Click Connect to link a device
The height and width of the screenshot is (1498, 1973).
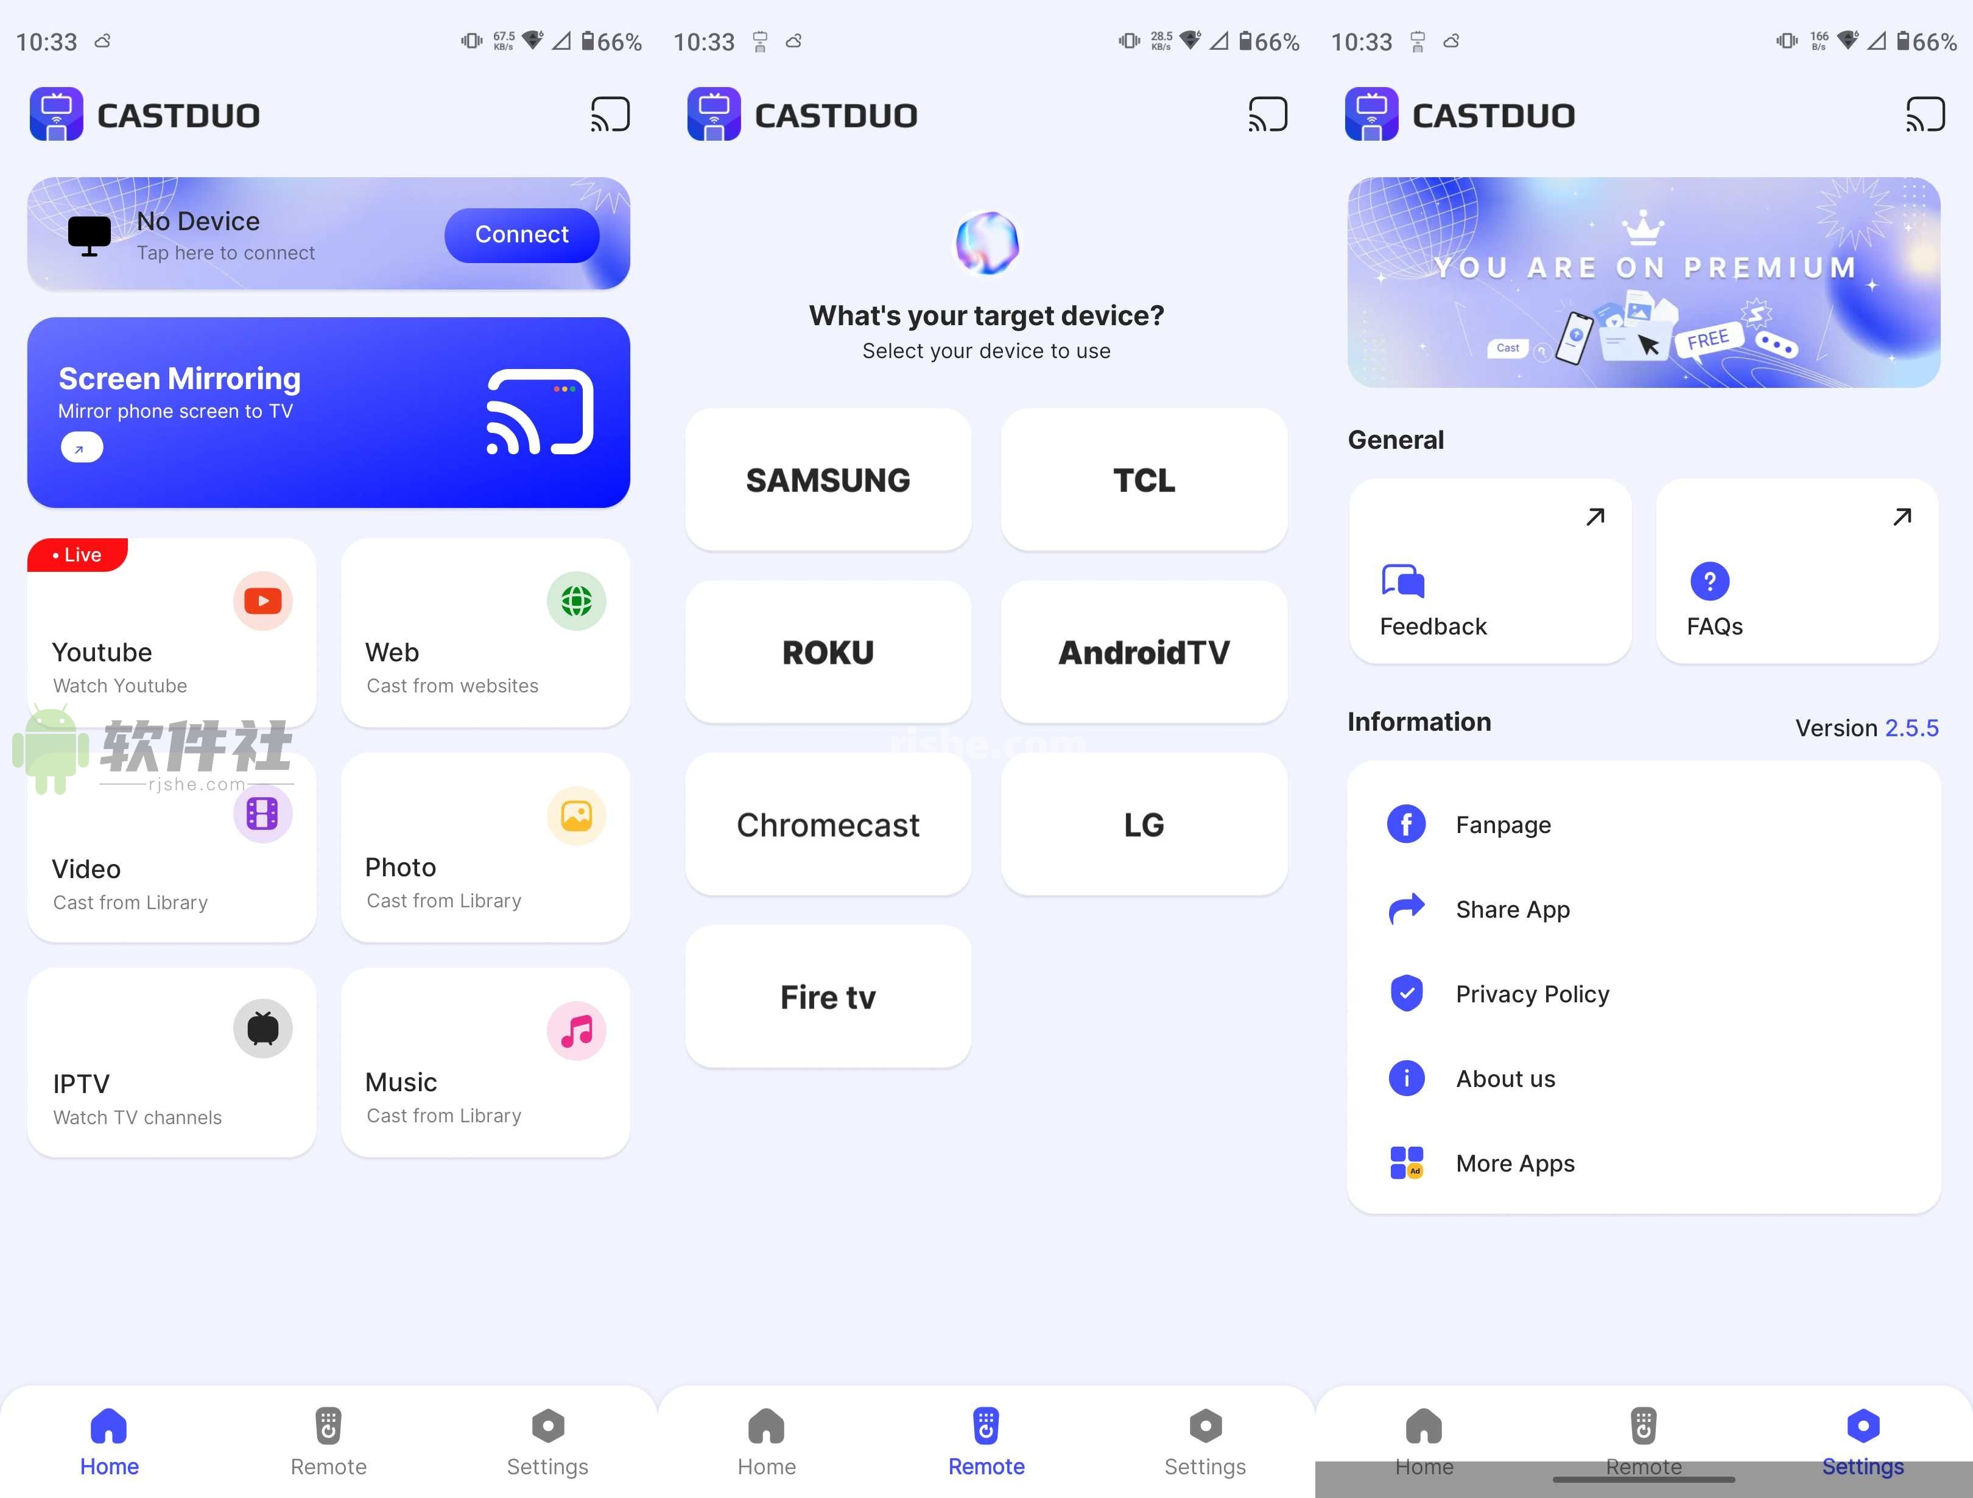tap(519, 234)
